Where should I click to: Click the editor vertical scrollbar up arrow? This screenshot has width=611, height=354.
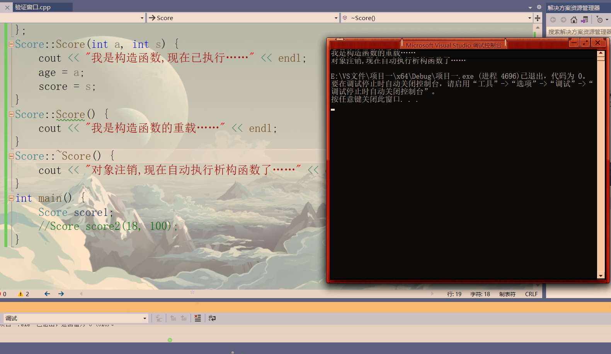pyautogui.click(x=538, y=27)
